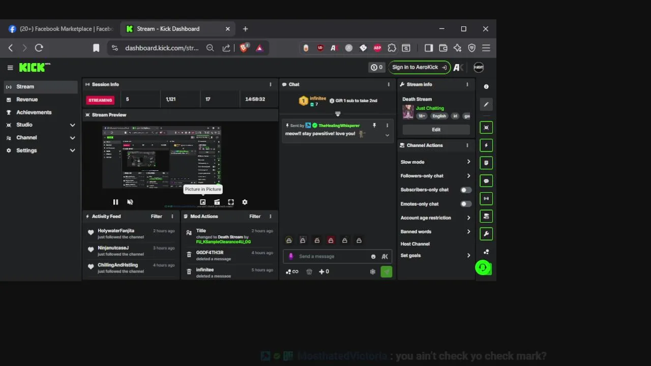Image resolution: width=651 pixels, height=366 pixels.
Task: Pause the stream preview playback
Action: (115, 202)
